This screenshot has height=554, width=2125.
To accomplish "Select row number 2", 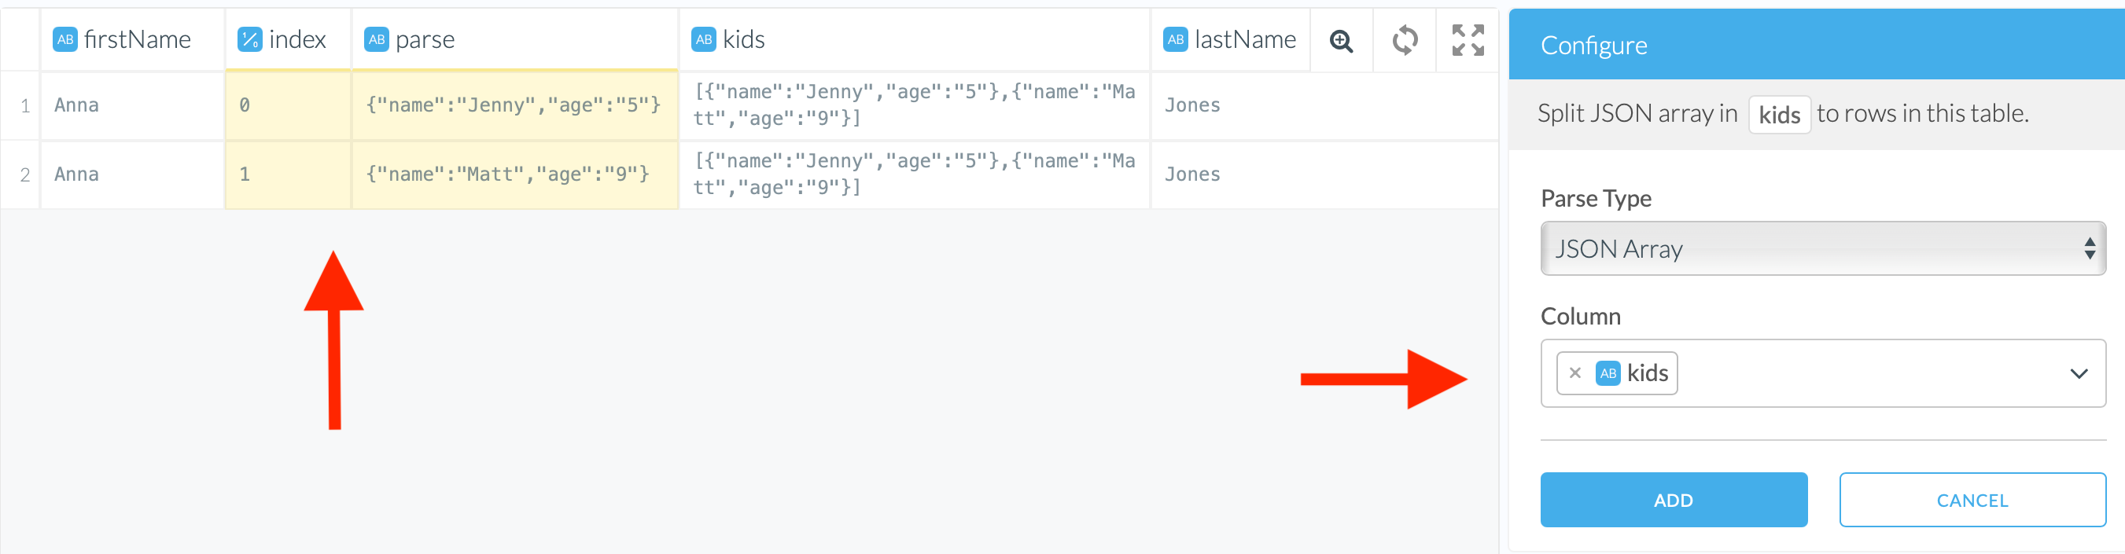I will click(x=24, y=174).
